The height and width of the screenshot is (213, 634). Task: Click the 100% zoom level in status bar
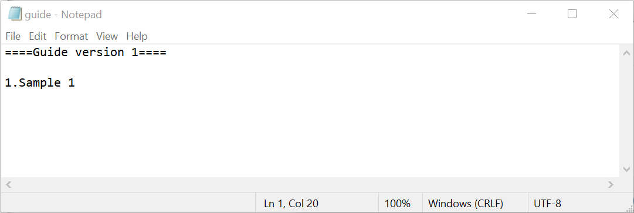[x=398, y=203]
